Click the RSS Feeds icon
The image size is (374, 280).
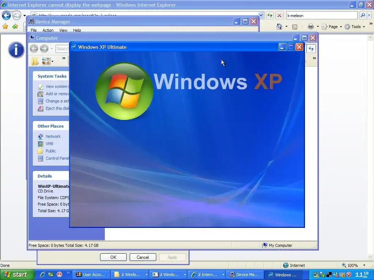295,27
